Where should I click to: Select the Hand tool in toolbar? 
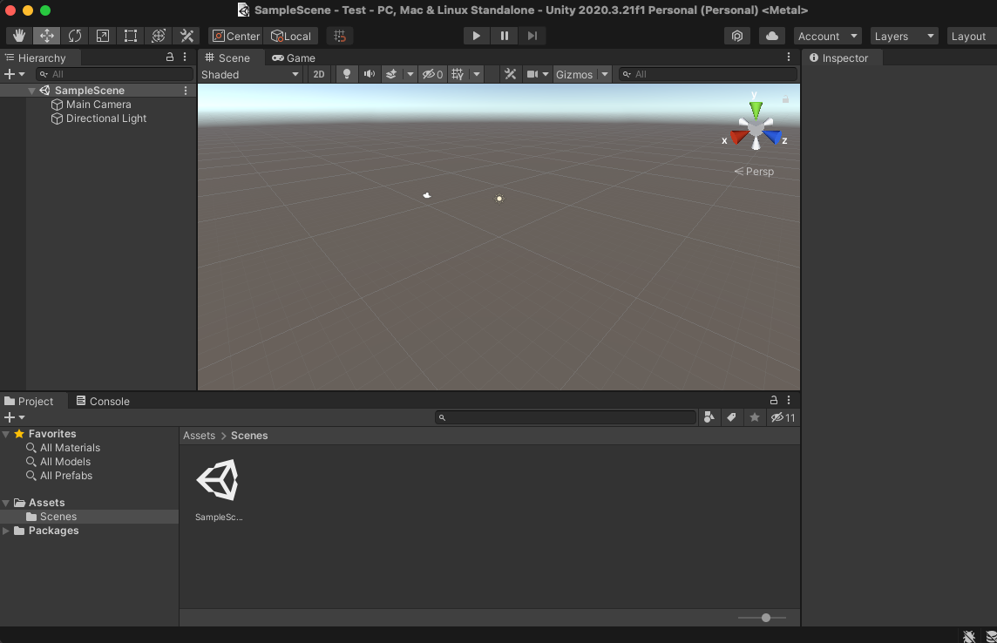coord(19,36)
